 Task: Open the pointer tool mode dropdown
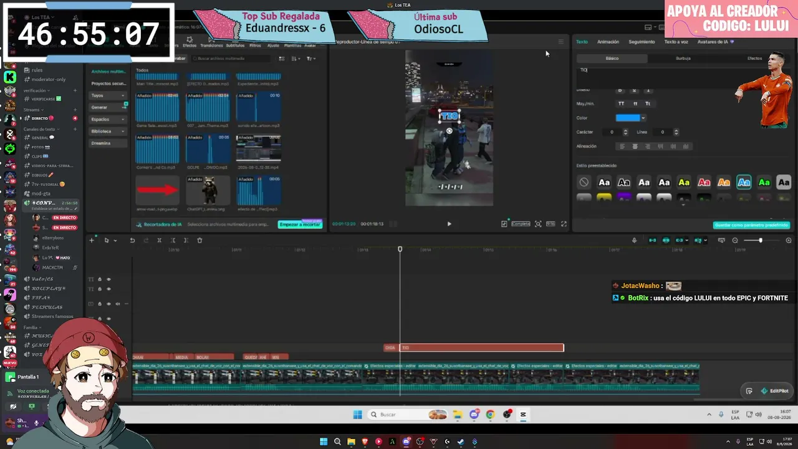(x=115, y=241)
